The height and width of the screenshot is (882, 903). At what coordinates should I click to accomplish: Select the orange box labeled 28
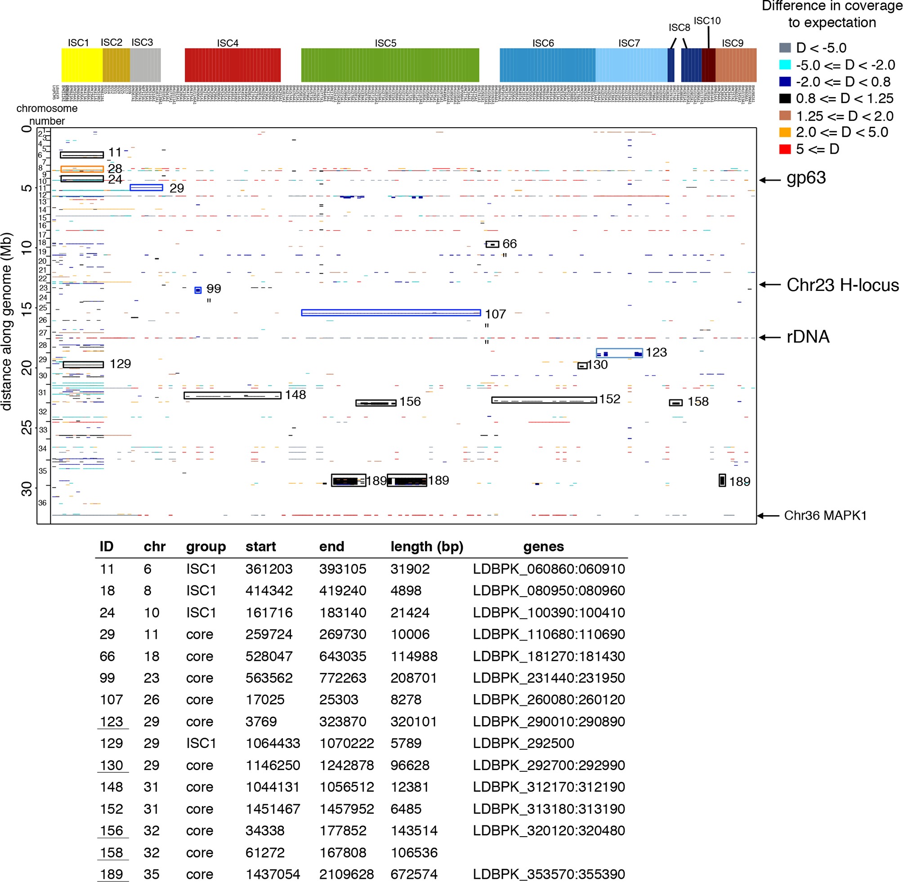pyautogui.click(x=81, y=169)
